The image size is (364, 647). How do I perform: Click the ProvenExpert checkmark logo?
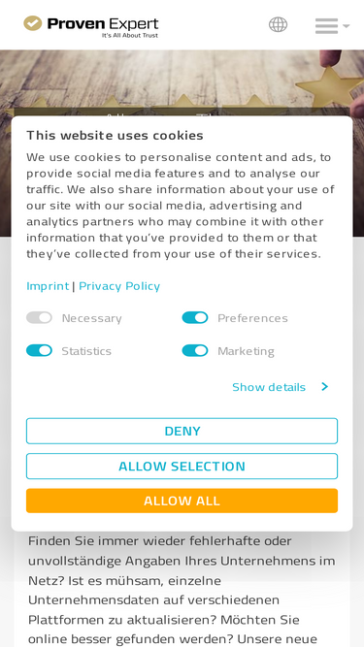[x=33, y=23]
